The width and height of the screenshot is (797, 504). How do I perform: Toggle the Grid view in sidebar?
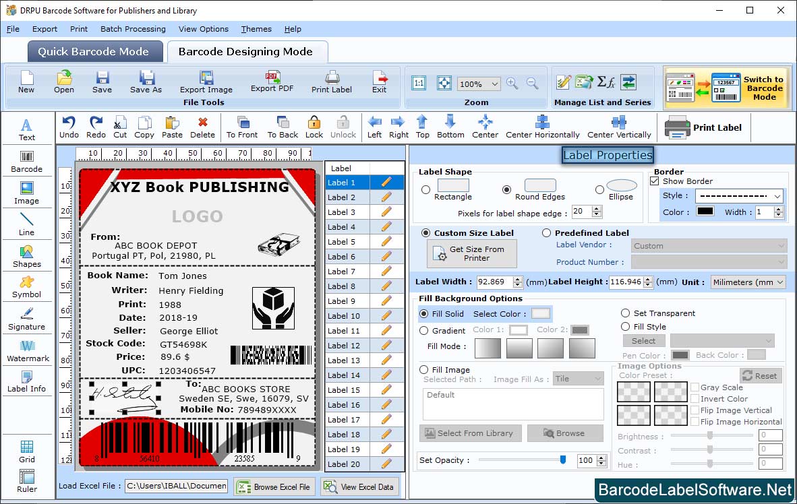coord(27,451)
